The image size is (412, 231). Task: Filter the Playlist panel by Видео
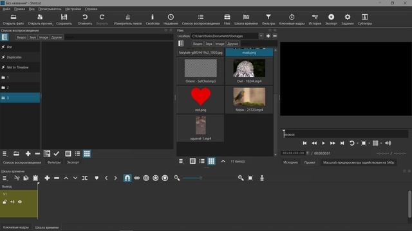tap(21, 37)
